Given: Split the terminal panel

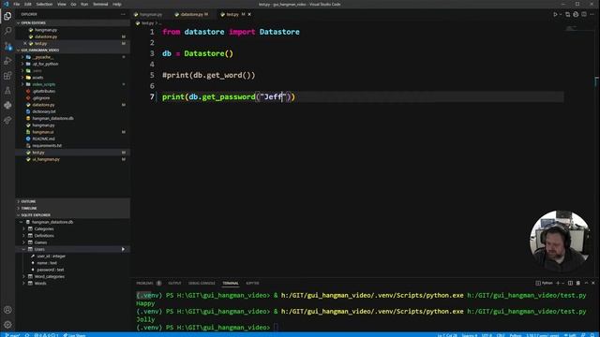Looking at the screenshot, I should [571, 283].
